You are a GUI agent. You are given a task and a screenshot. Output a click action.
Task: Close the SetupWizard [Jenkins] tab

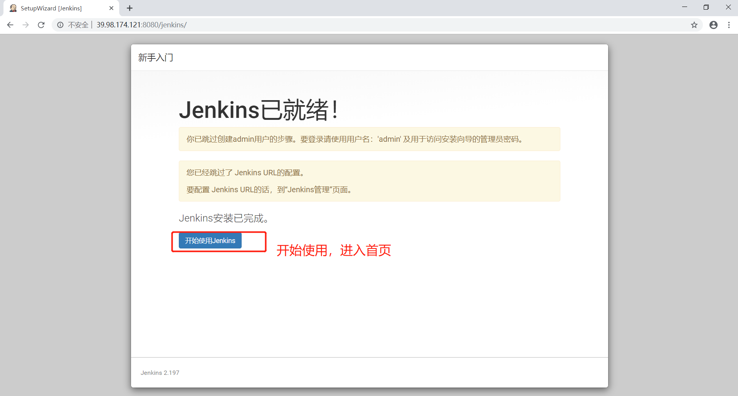pos(111,8)
